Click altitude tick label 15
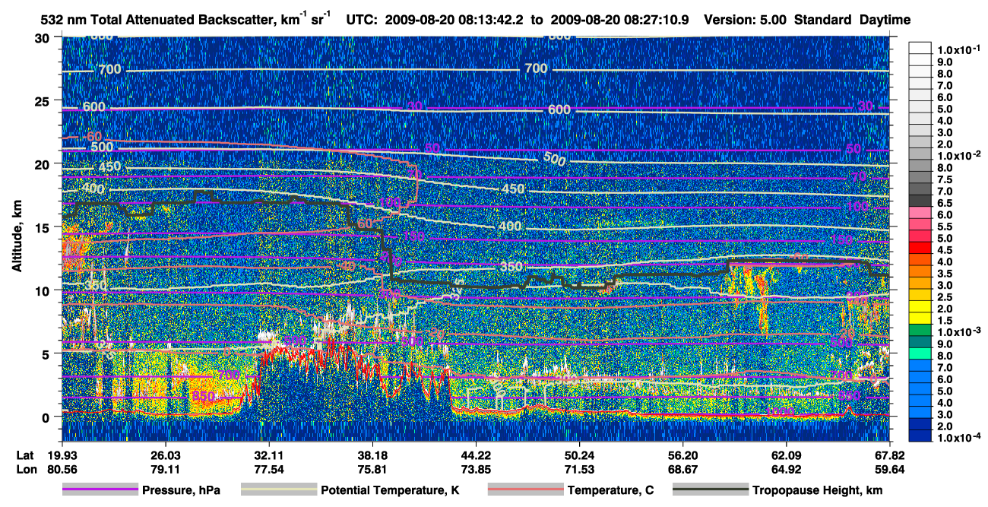Screen dimensions: 988x507 44,227
